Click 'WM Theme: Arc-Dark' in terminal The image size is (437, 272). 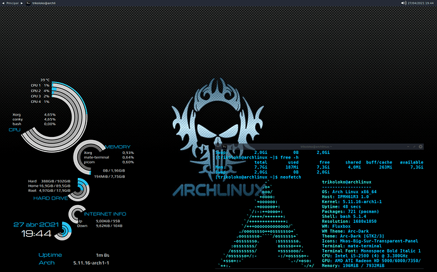pos(345,231)
